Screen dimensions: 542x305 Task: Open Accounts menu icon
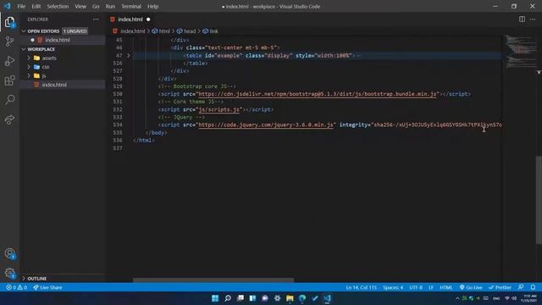tap(9, 254)
